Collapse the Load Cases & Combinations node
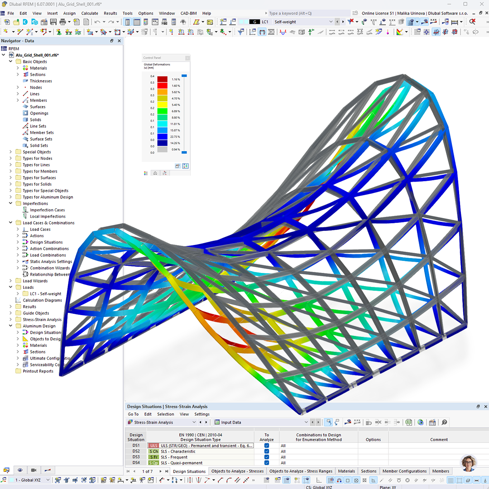489x489 pixels. click(10, 223)
